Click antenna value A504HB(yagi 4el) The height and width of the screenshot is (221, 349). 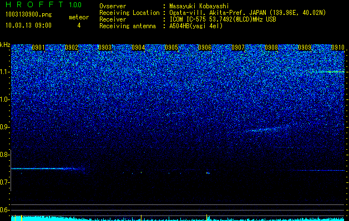click(x=196, y=26)
